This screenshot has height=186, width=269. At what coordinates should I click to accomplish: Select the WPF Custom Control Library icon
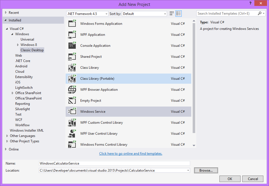[72, 123]
